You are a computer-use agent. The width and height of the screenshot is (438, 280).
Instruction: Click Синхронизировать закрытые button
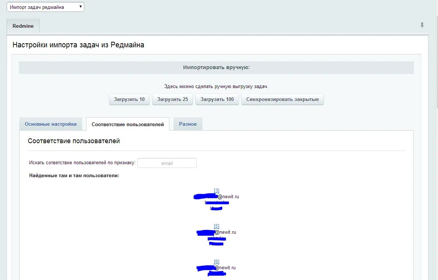point(282,99)
